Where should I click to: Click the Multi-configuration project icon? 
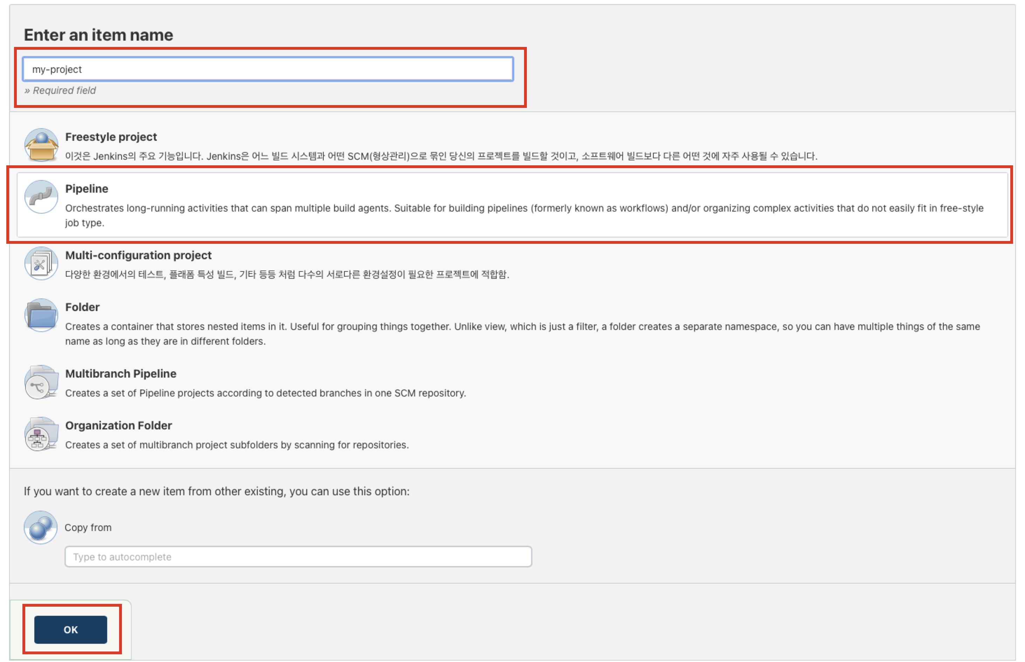(41, 263)
